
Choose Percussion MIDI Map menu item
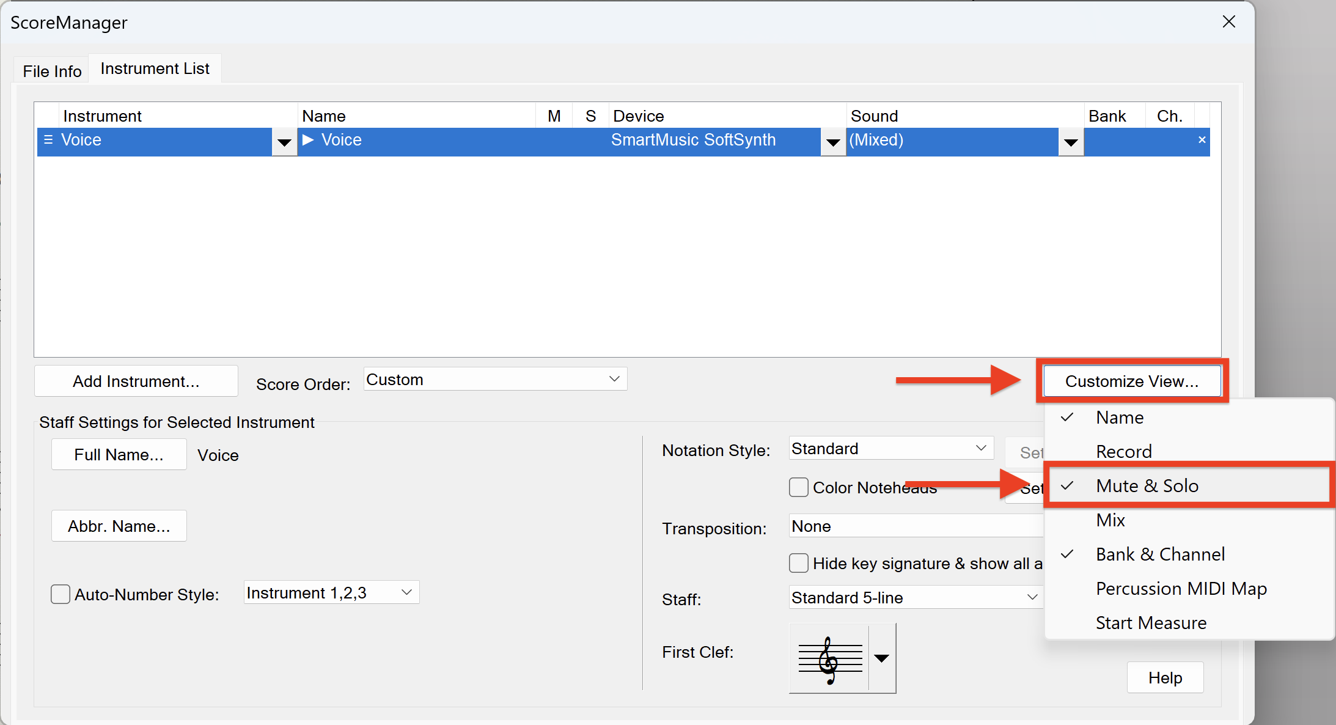1189,589
